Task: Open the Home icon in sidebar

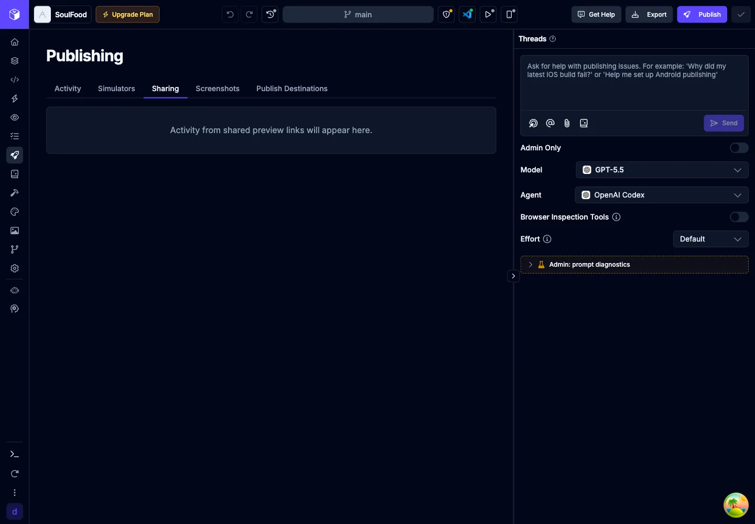Action: pyautogui.click(x=15, y=42)
